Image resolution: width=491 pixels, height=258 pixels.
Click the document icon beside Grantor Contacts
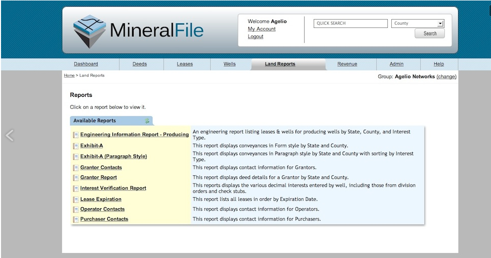(x=76, y=168)
